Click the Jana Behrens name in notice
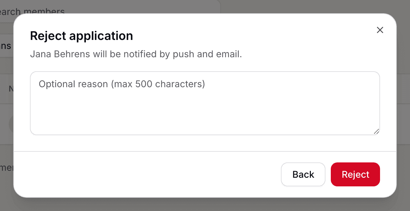This screenshot has height=211, width=410. [x=60, y=54]
